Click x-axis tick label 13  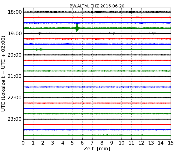point(151,143)
